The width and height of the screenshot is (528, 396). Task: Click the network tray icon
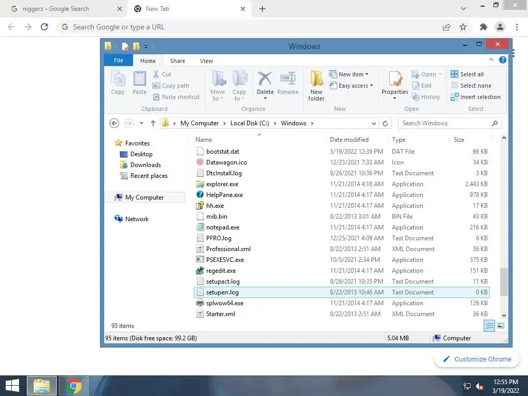(x=467, y=386)
